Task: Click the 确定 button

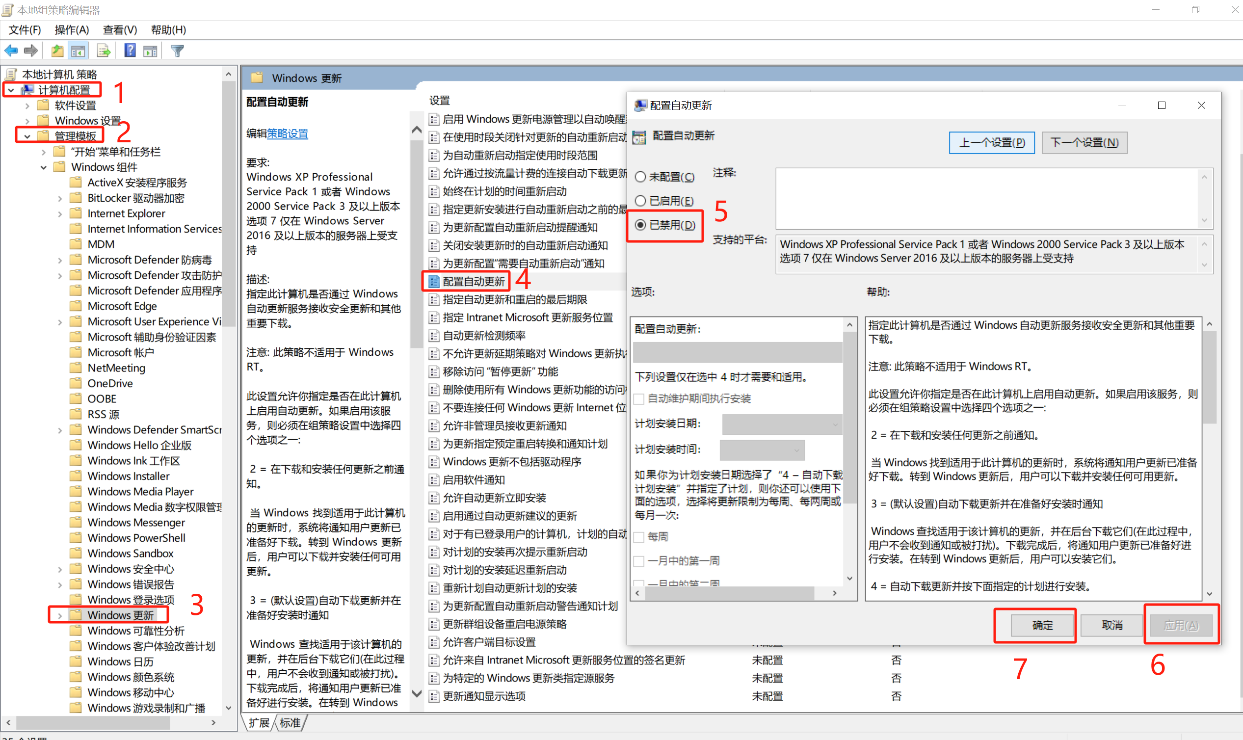Action: (x=1042, y=625)
